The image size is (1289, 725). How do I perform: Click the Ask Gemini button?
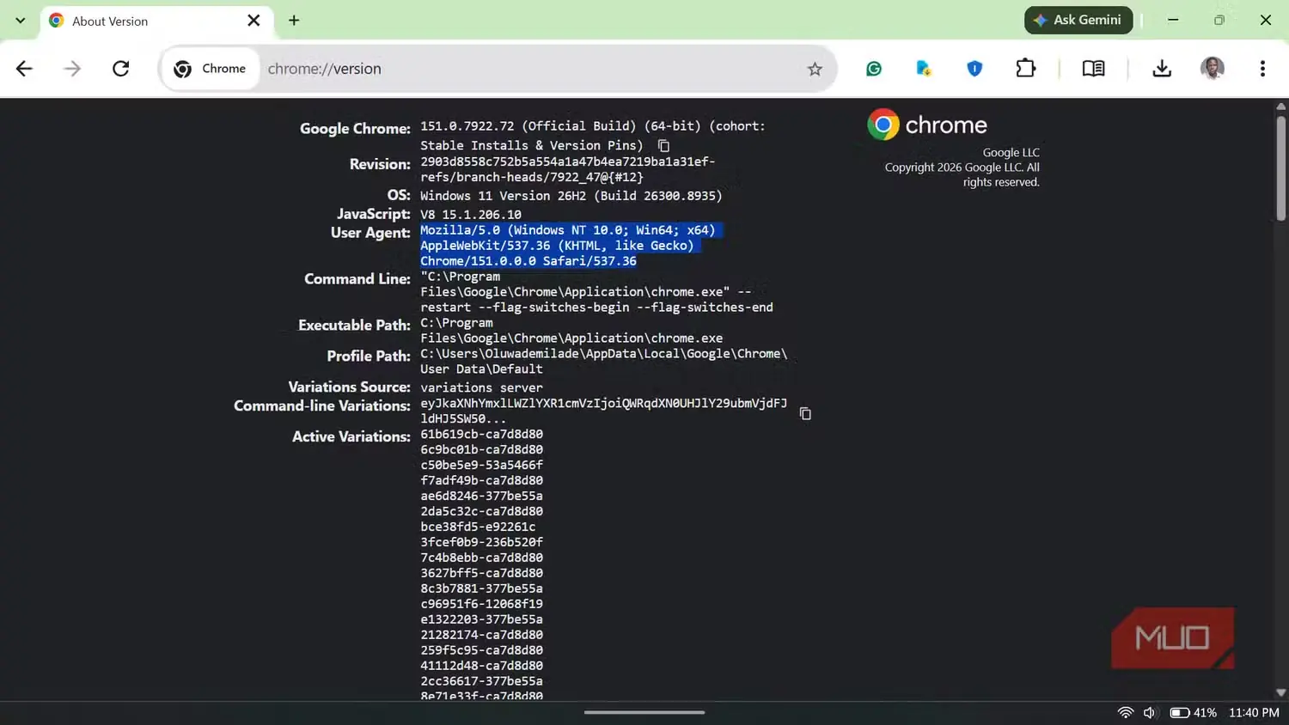(1078, 20)
